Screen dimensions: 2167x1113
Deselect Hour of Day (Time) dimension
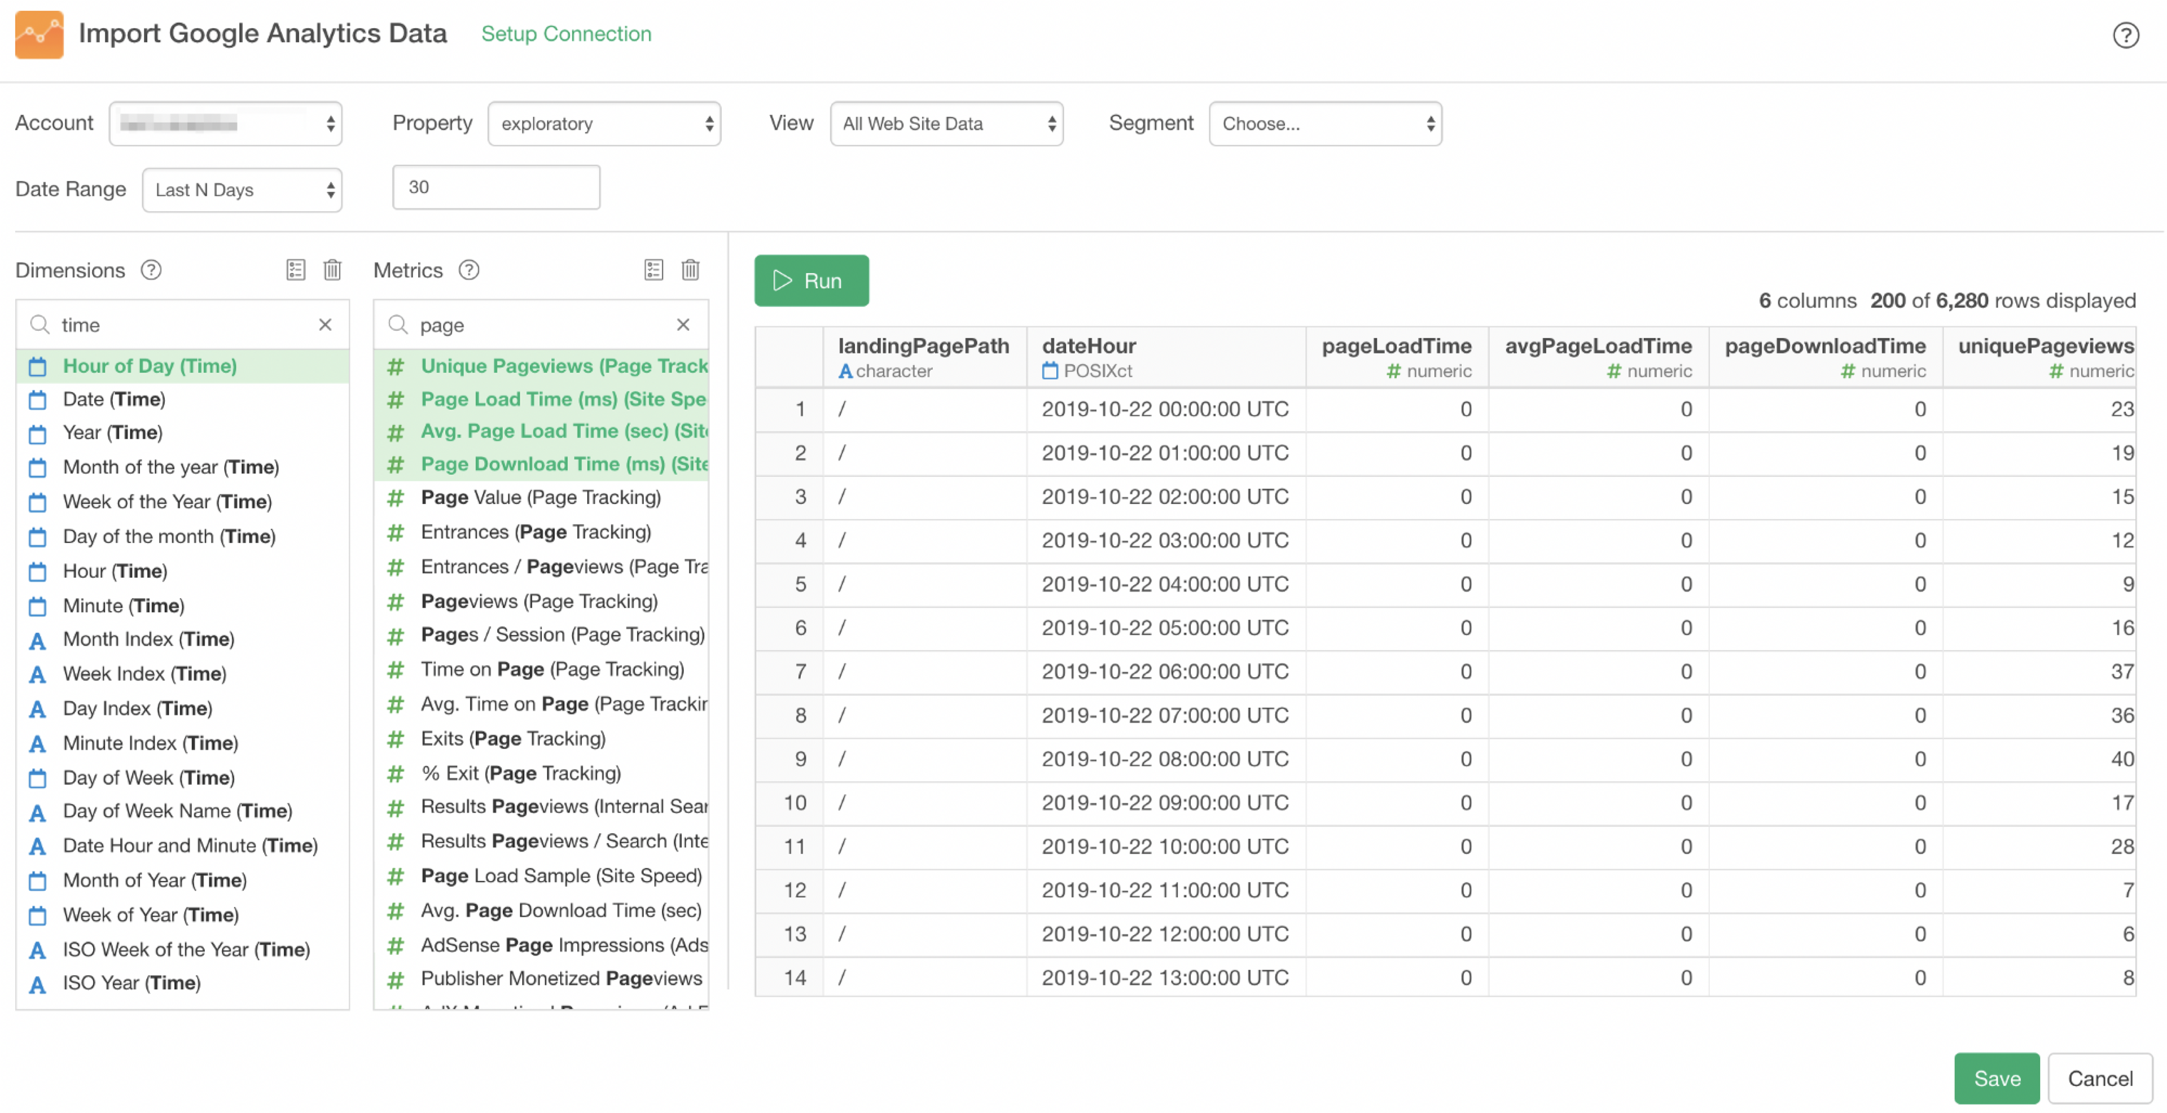[150, 366]
